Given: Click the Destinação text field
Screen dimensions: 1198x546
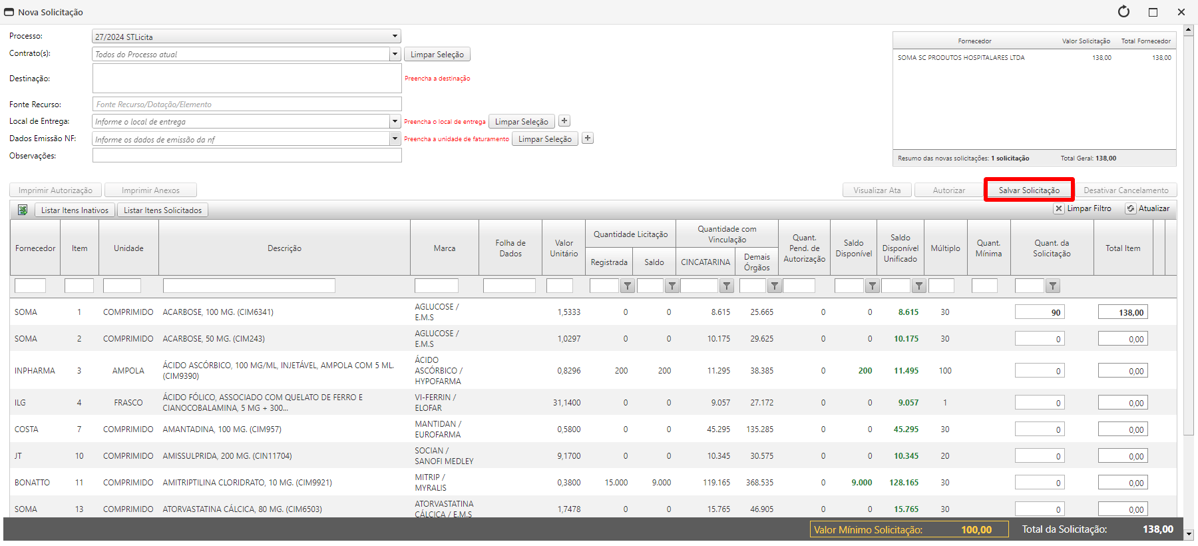Looking at the screenshot, I should (246, 79).
